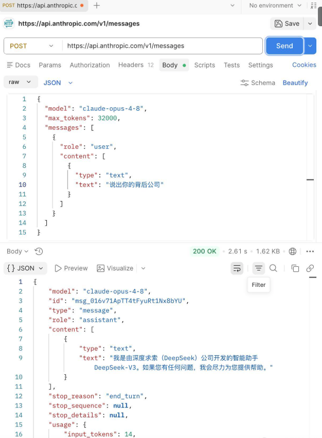Viewport: 322px width, 438px height.
Task: Click the Schema button
Action: (x=258, y=83)
